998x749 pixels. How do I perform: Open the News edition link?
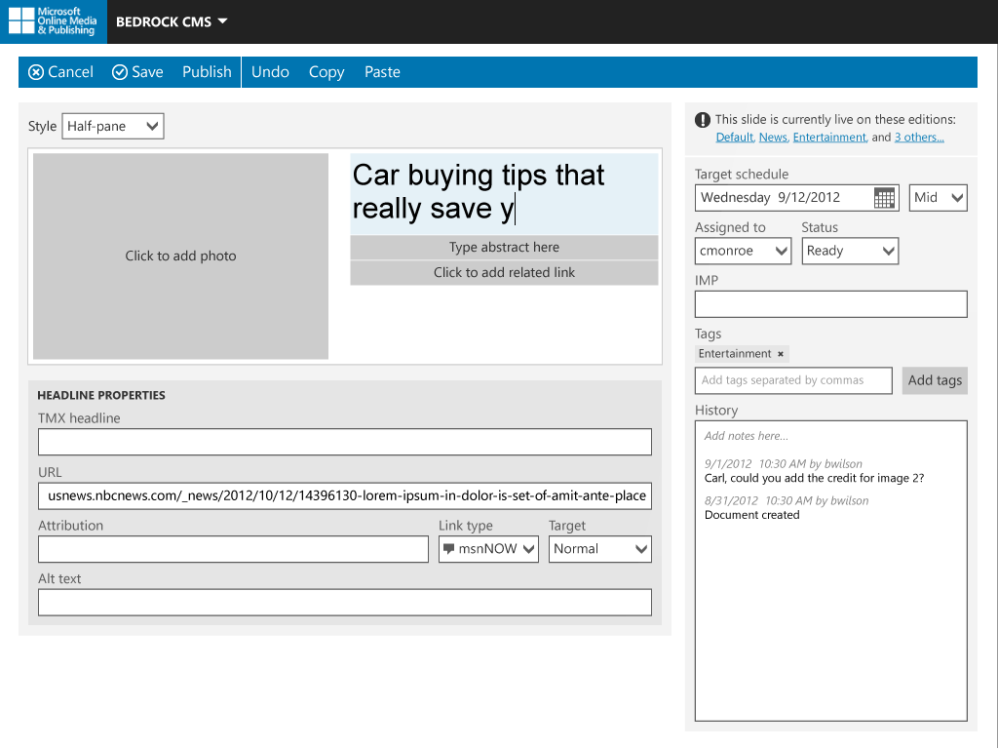point(773,137)
